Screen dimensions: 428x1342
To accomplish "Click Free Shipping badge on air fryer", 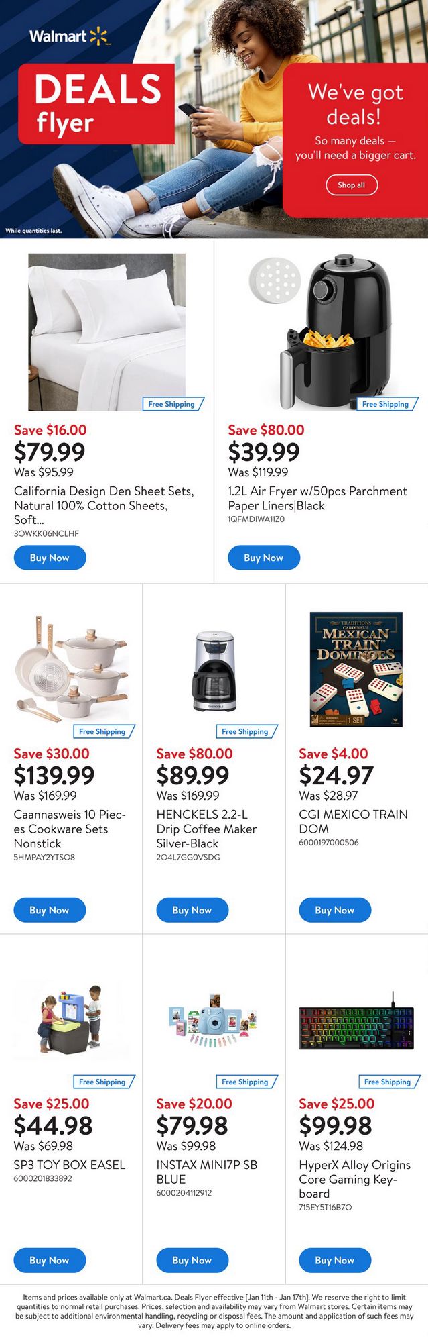I will coord(386,404).
